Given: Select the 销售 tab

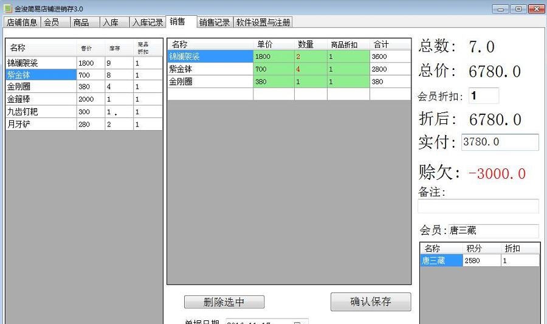Looking at the screenshot, I should [181, 21].
